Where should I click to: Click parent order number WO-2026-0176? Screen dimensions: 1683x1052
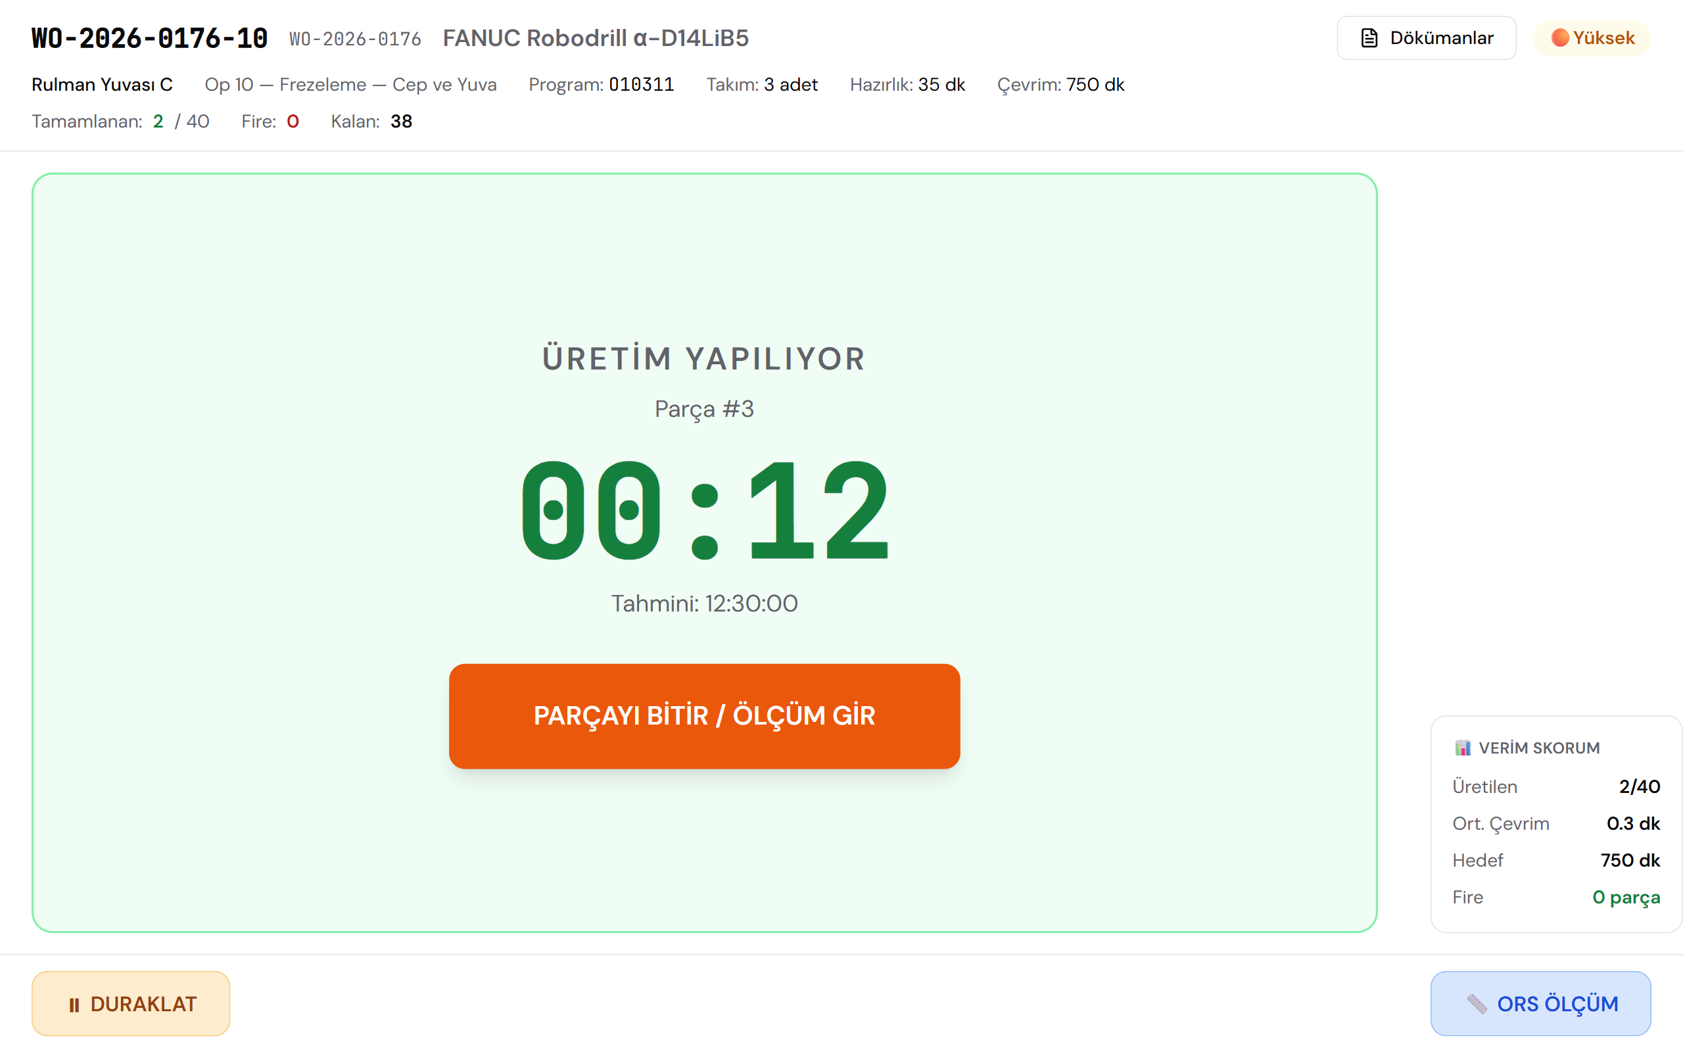[355, 39]
